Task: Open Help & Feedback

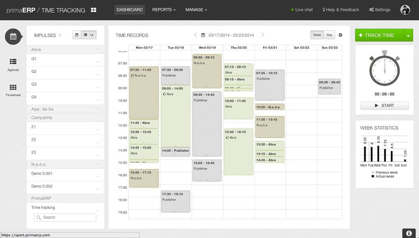Action: tap(341, 10)
